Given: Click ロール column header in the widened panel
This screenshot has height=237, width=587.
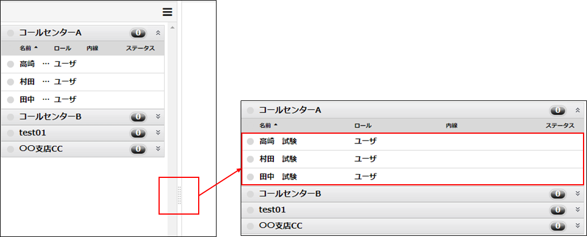Looking at the screenshot, I should click(363, 125).
